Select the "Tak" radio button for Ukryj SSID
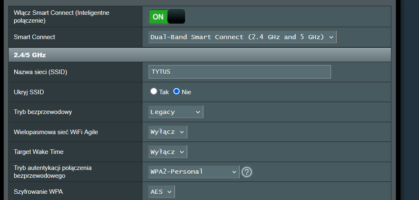 click(154, 92)
